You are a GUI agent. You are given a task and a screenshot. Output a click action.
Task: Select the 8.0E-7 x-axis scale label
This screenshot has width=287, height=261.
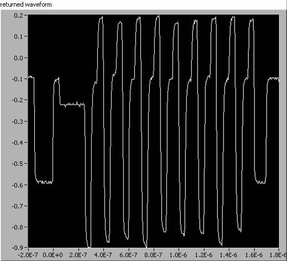click(x=153, y=255)
